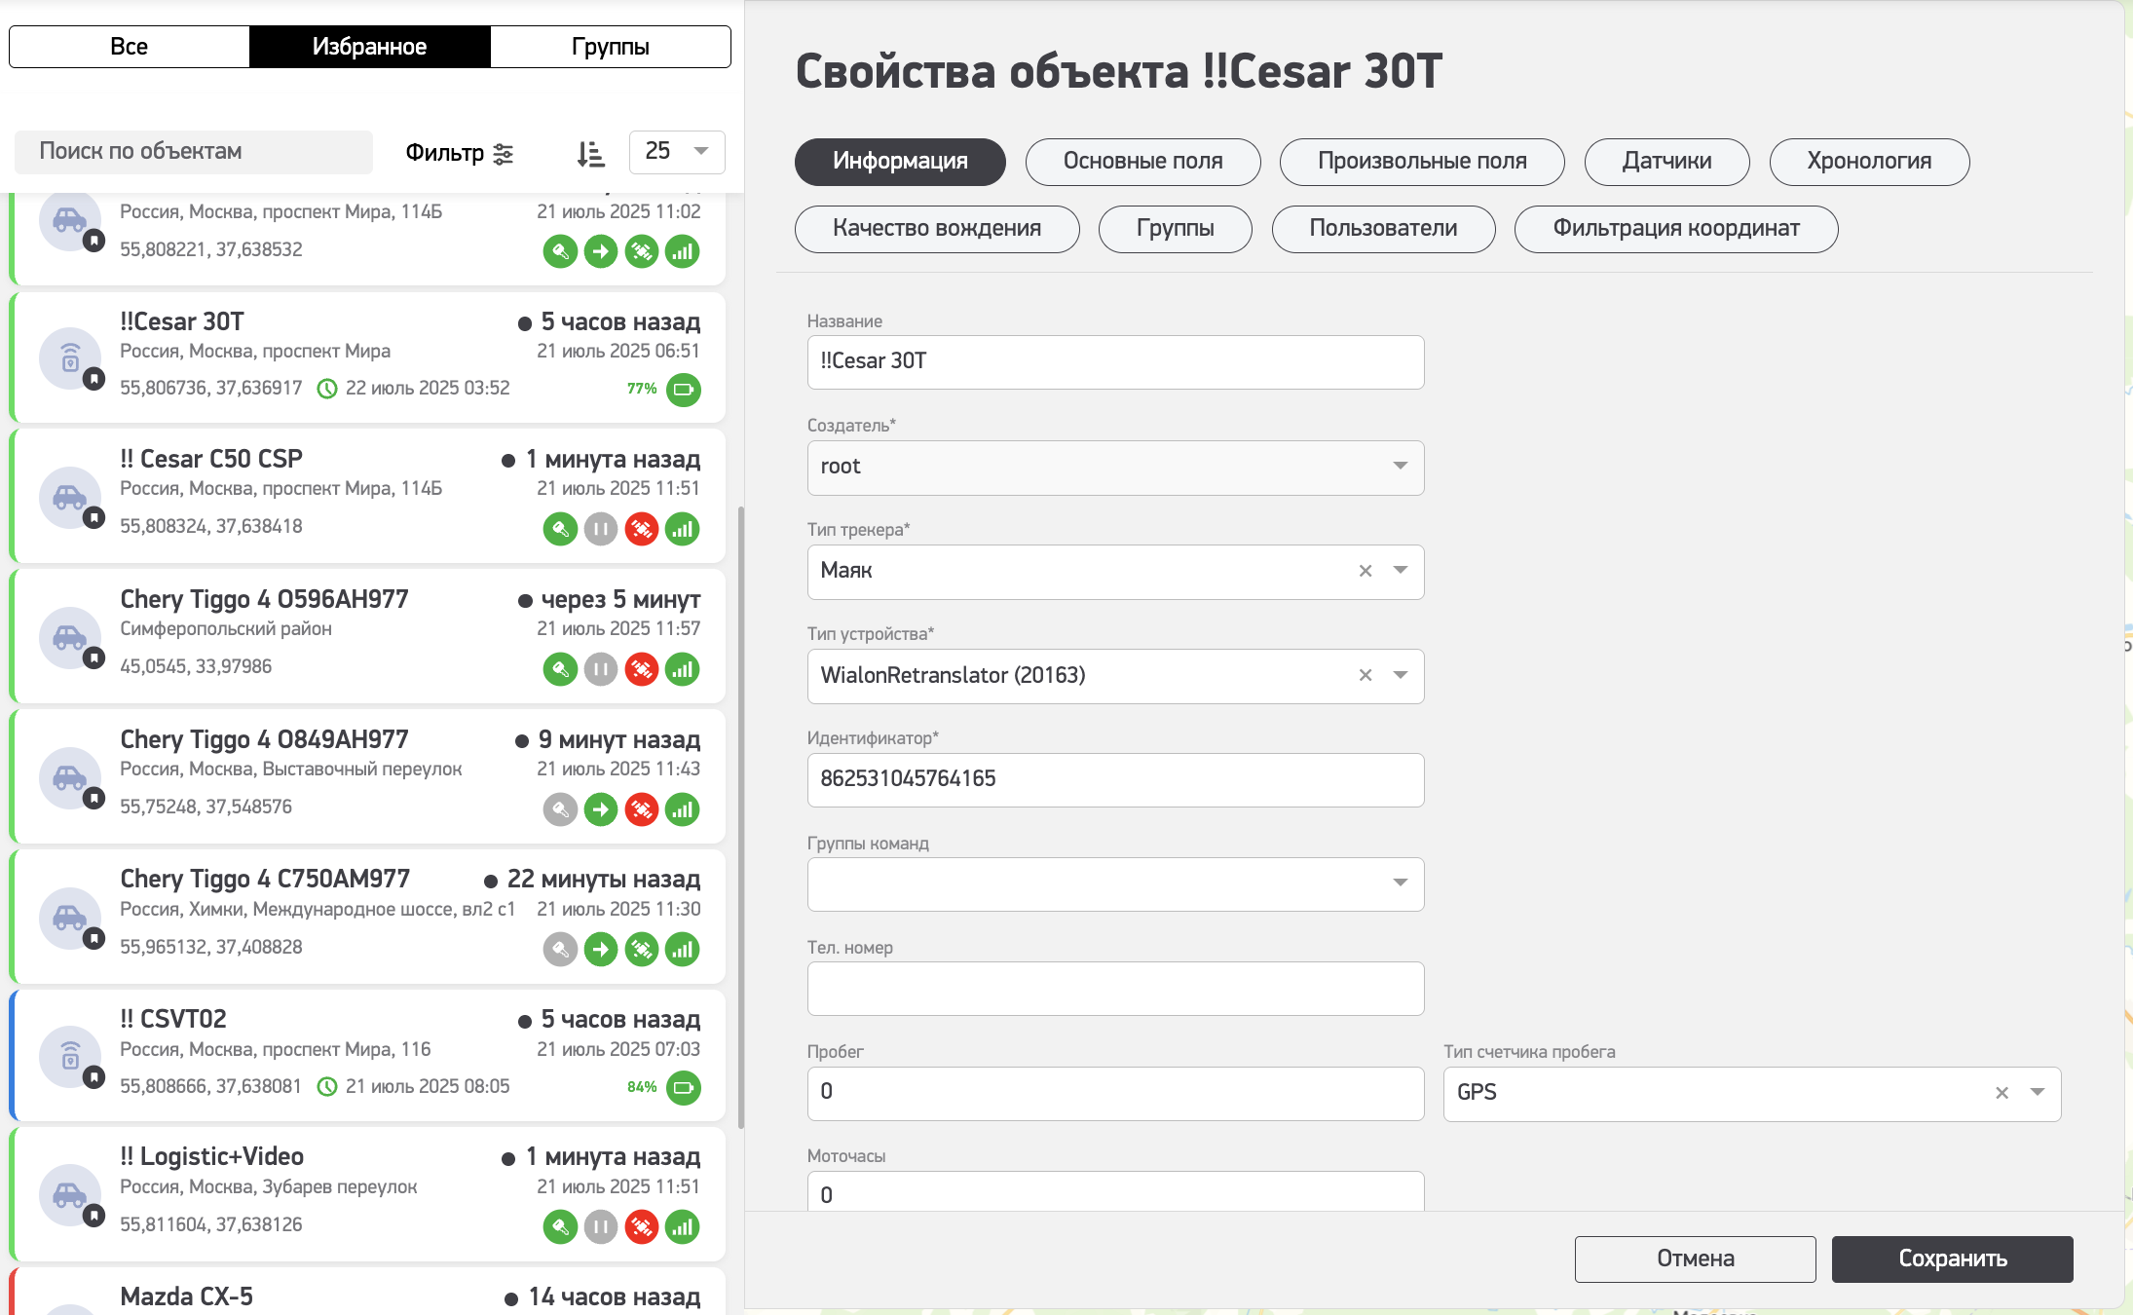Image resolution: width=2133 pixels, height=1315 pixels.
Task: Open the Пользователи tab
Action: point(1384,229)
